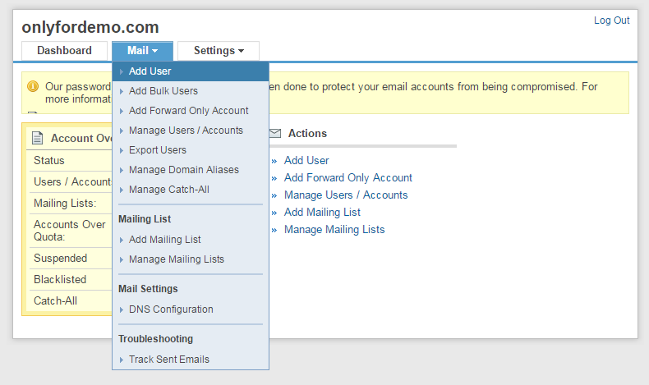Select Manage Domain Aliases menu item
This screenshot has width=649, height=385.
pyautogui.click(x=184, y=170)
